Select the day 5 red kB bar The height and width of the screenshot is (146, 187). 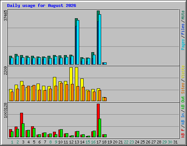[32, 127]
